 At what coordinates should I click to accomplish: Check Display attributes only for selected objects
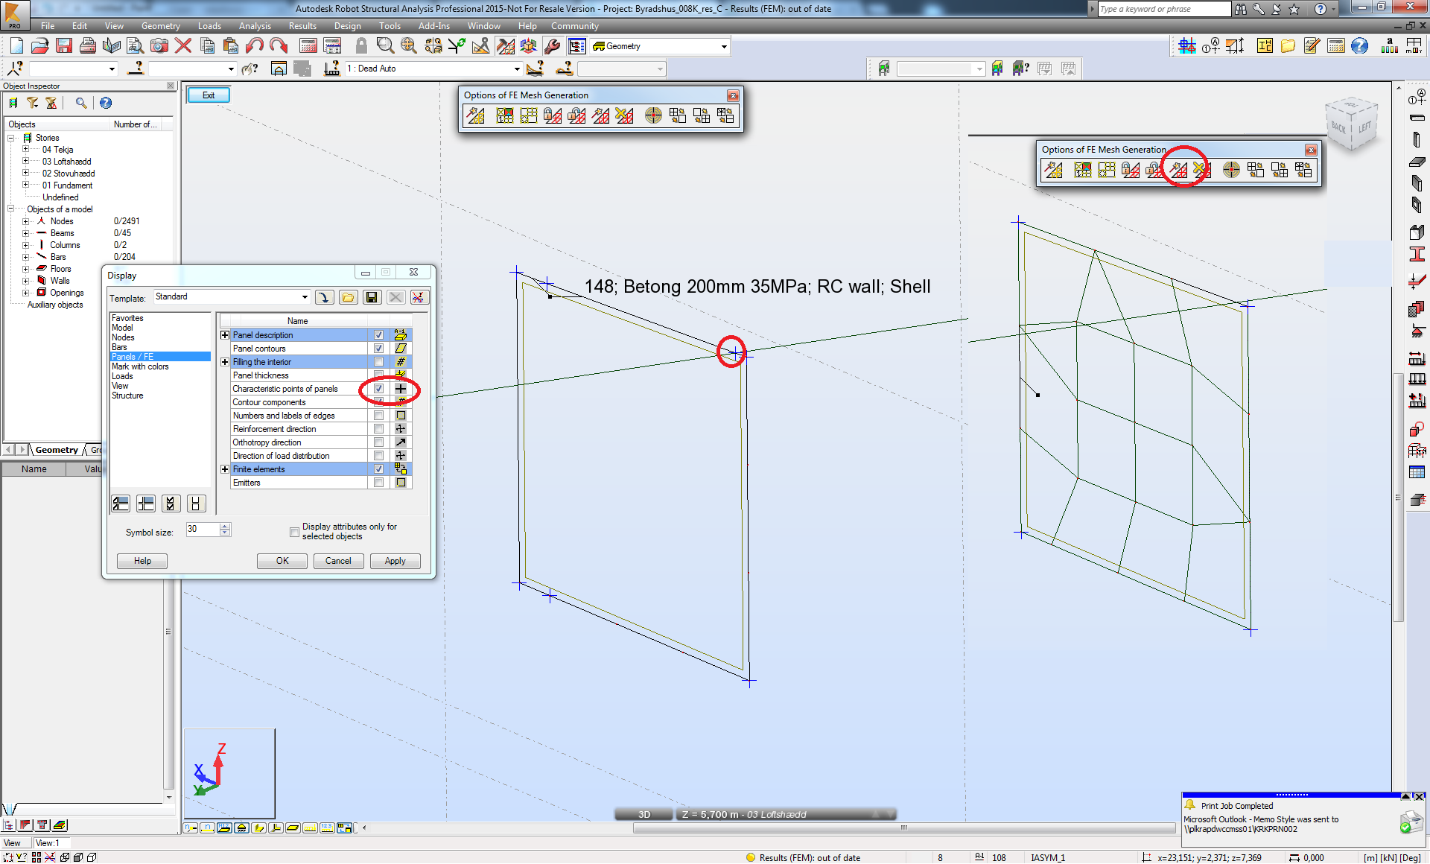pos(295,532)
